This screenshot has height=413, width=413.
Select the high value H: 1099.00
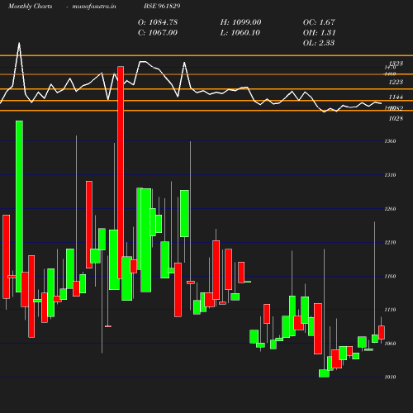click(x=240, y=22)
